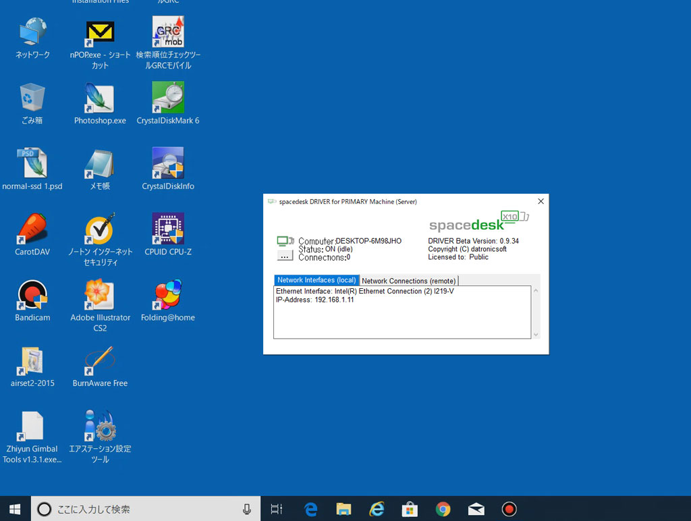Select the normal-ssd 1.psd file icon
Screen dimensions: 691x521
coord(32,164)
